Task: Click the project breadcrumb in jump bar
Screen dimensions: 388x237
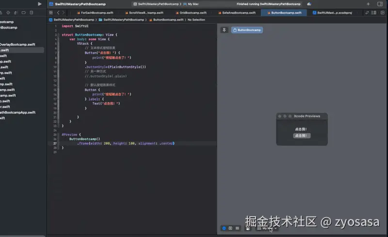Action: point(72,20)
